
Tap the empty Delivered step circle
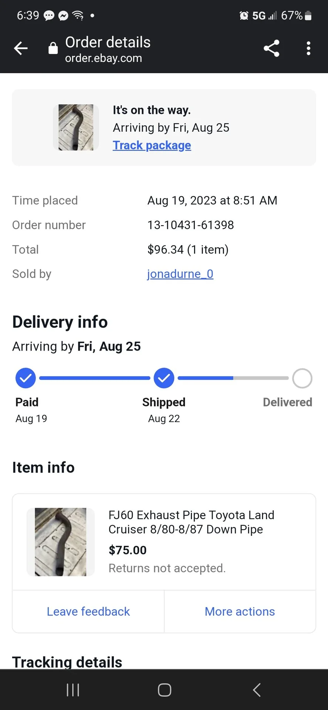pos(302,378)
